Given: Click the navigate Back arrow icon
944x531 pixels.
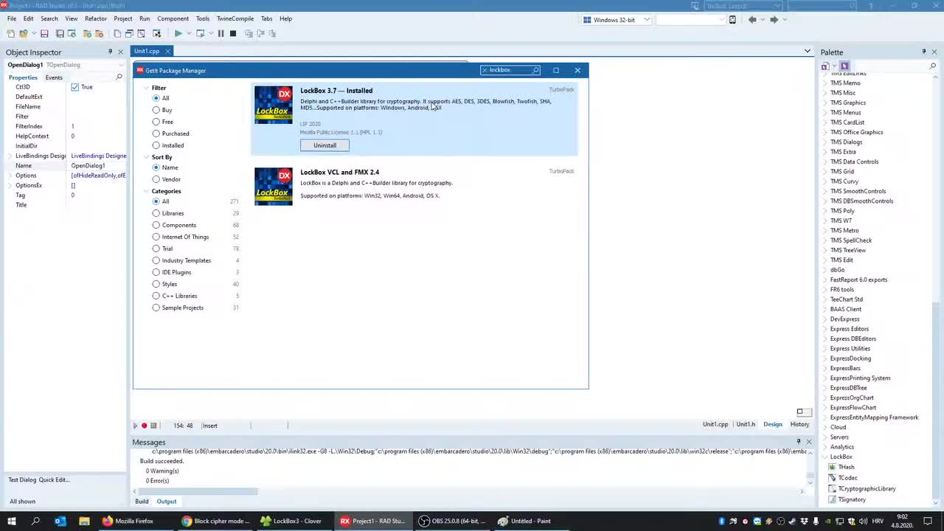Looking at the screenshot, I should coord(752,19).
